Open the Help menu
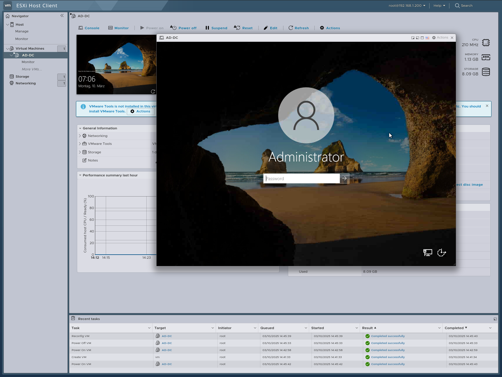 [x=439, y=6]
